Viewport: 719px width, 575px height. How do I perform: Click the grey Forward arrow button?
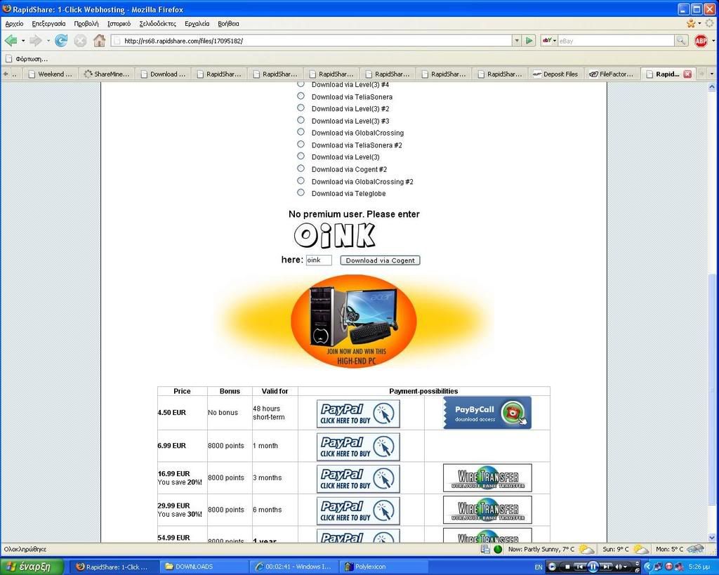(x=35, y=41)
